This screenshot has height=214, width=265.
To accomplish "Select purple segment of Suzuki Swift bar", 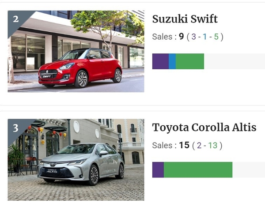I will point(160,61).
